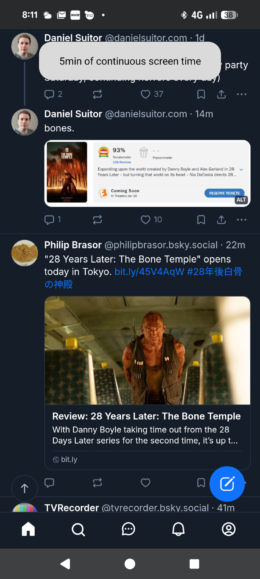Open the Chat messages tab
This screenshot has height=579, width=260.
tap(128, 529)
